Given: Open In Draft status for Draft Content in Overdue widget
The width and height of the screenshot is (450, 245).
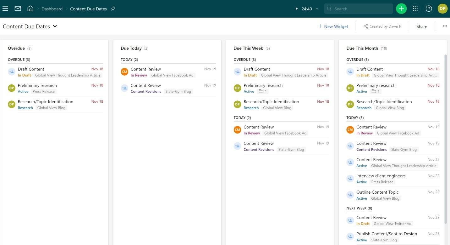Looking at the screenshot, I should 24,75.
